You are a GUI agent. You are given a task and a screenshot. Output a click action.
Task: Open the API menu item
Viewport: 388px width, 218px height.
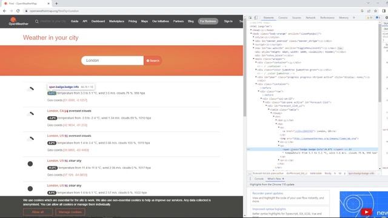point(85,21)
